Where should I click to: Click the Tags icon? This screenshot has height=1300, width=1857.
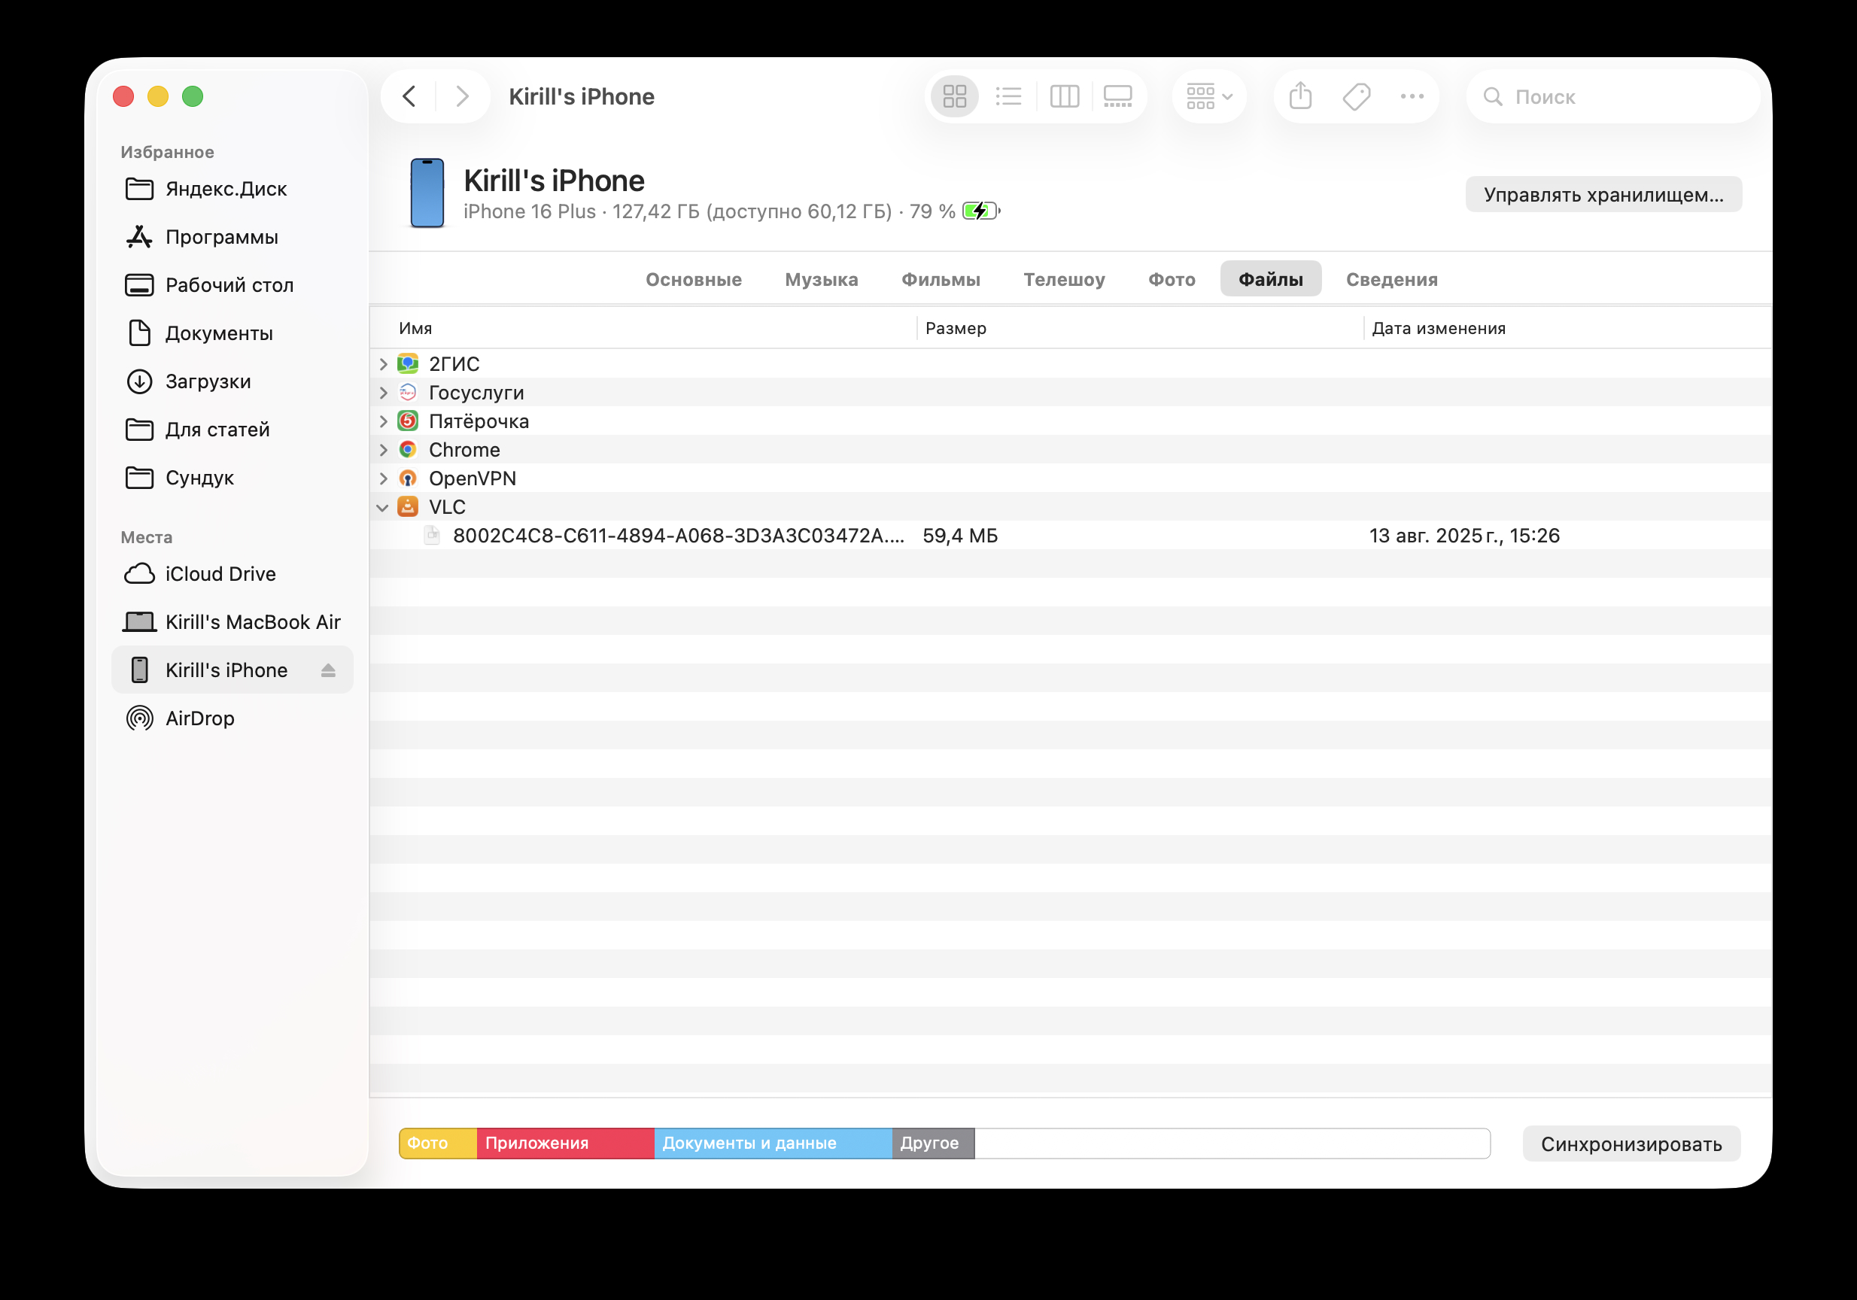pyautogui.click(x=1356, y=96)
